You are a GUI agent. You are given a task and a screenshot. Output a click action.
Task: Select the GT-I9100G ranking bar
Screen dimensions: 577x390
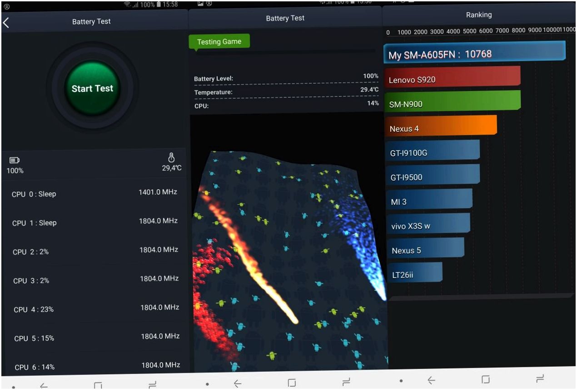[x=433, y=150]
